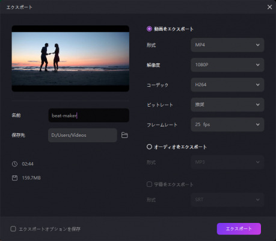Open the 25 fps frame rate dropdown

[227, 125]
